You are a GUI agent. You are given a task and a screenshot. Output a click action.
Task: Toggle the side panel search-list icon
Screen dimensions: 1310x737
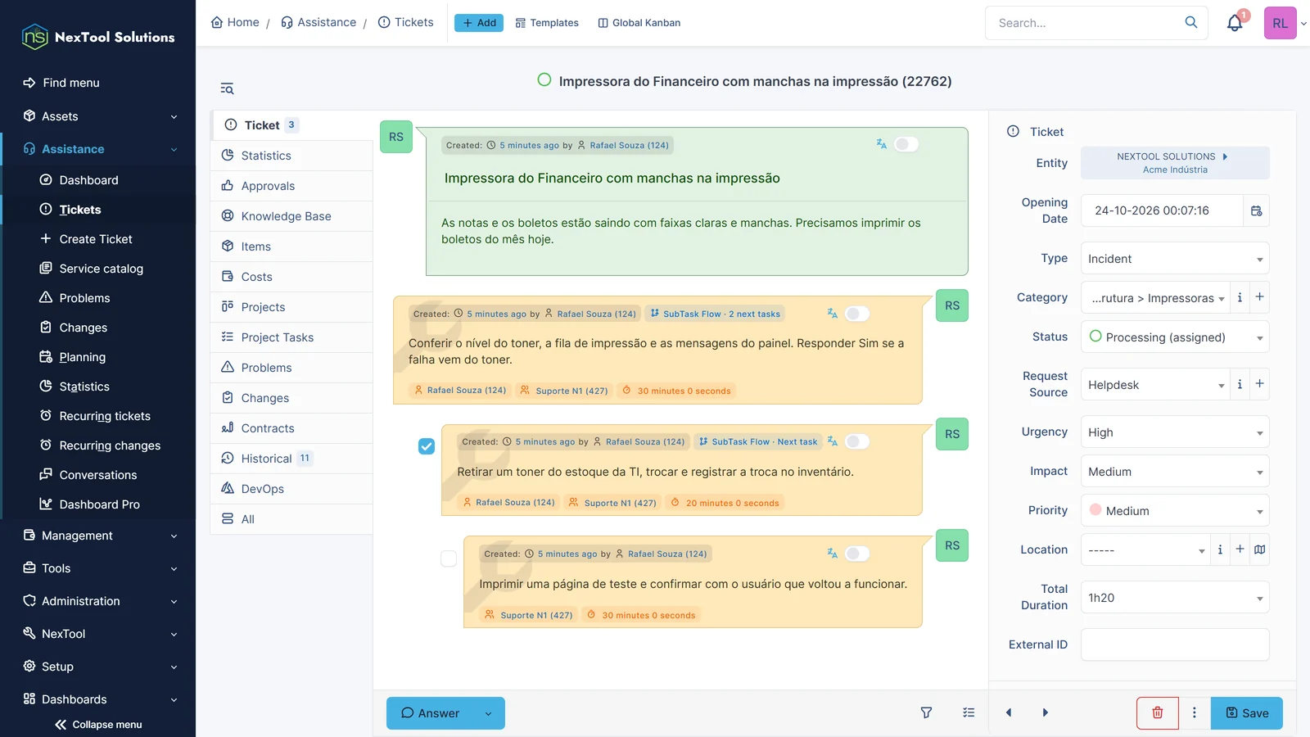click(227, 88)
